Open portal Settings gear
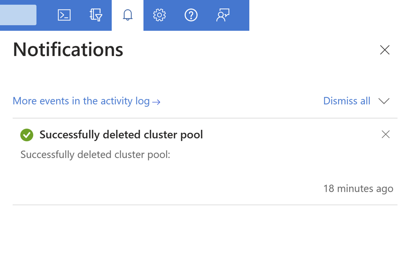This screenshot has height=255, width=411. click(159, 15)
